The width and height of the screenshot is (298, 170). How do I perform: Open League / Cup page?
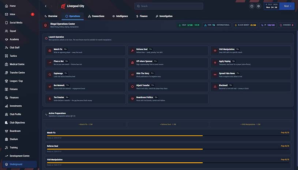20,81
